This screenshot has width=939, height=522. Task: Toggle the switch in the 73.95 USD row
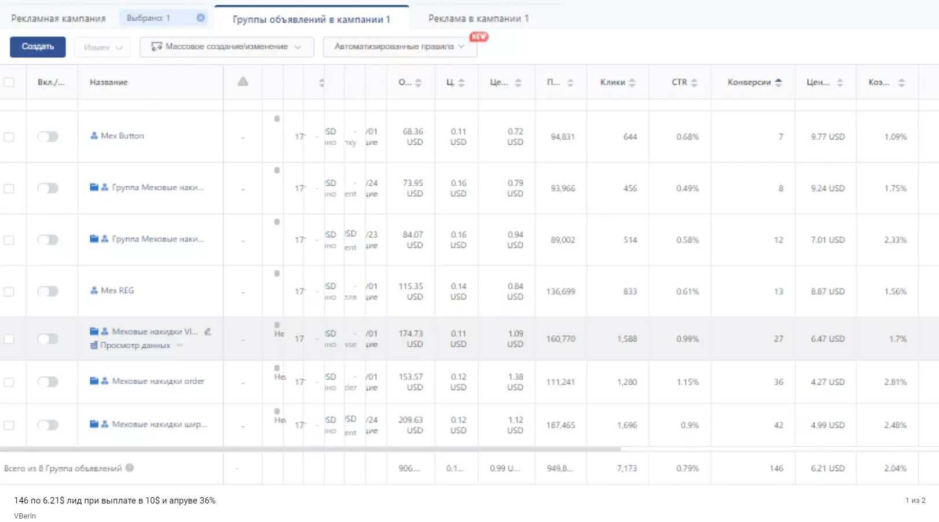[x=48, y=188]
